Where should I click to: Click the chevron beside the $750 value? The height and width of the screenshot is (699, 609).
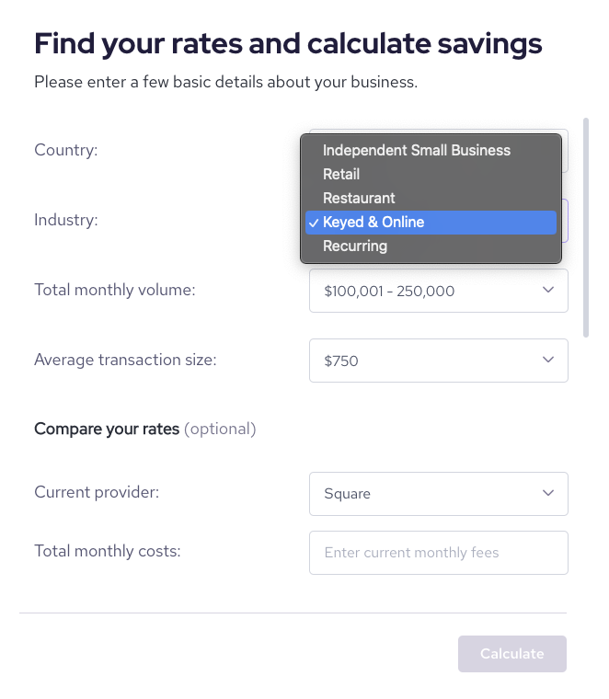(548, 360)
